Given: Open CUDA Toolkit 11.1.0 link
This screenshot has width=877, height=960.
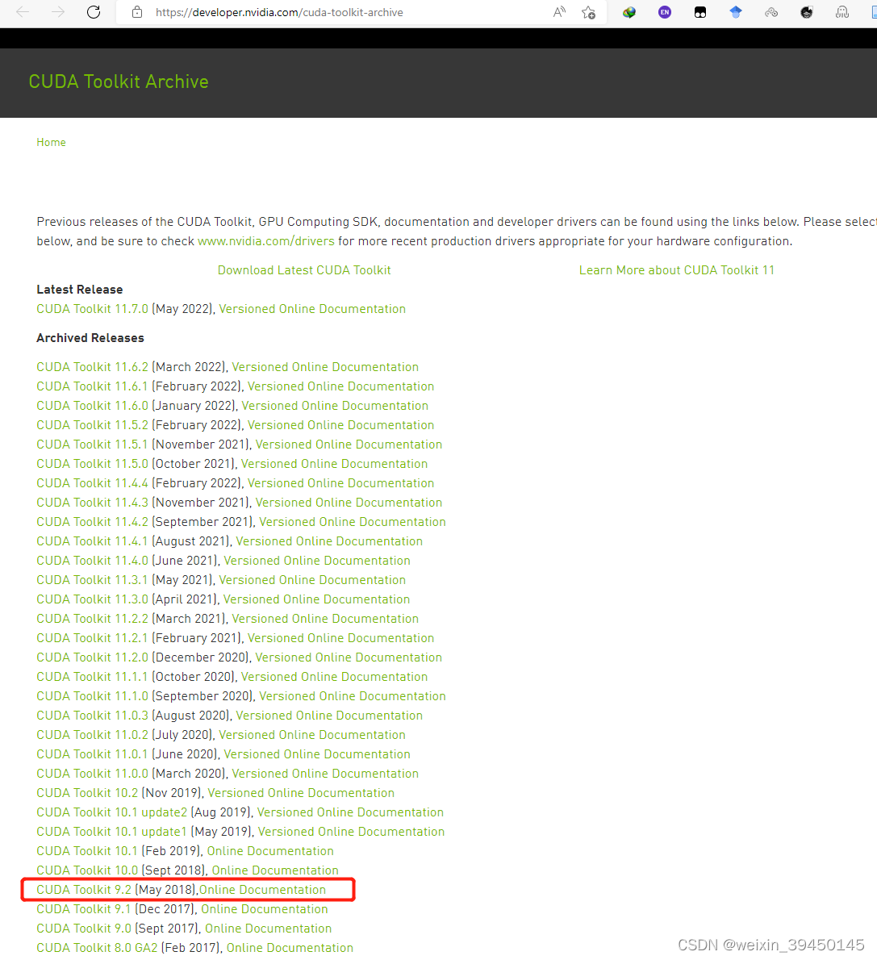Looking at the screenshot, I should click(93, 696).
